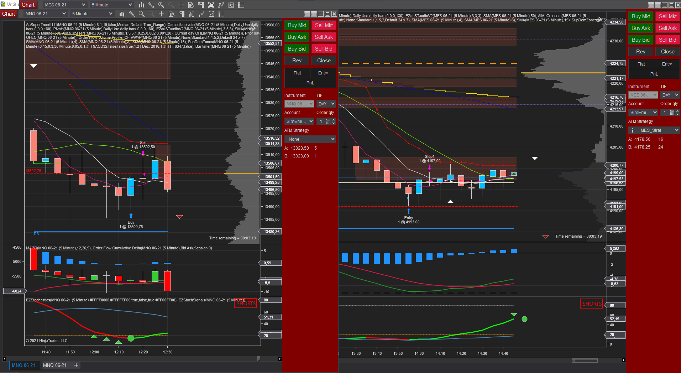This screenshot has height=373, width=681.
Task: Open order quantity calculator in MNQ Chart Trader
Action: pyautogui.click(x=328, y=121)
